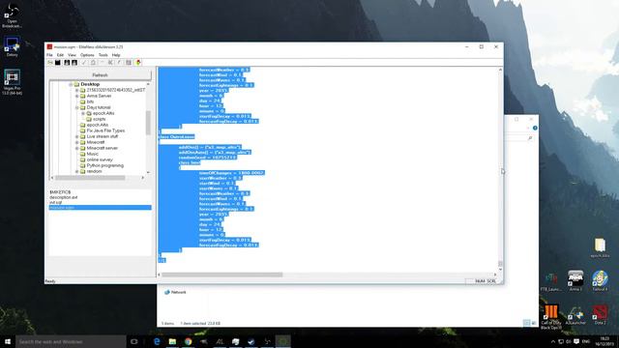Open the Help menu
The height and width of the screenshot is (348, 619).
pos(116,55)
